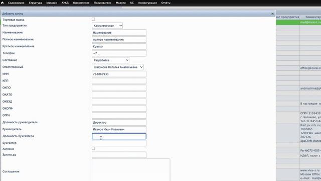Open the Отчёты menu
Screen dimensions: 321x181
pyautogui.click(x=166, y=3)
